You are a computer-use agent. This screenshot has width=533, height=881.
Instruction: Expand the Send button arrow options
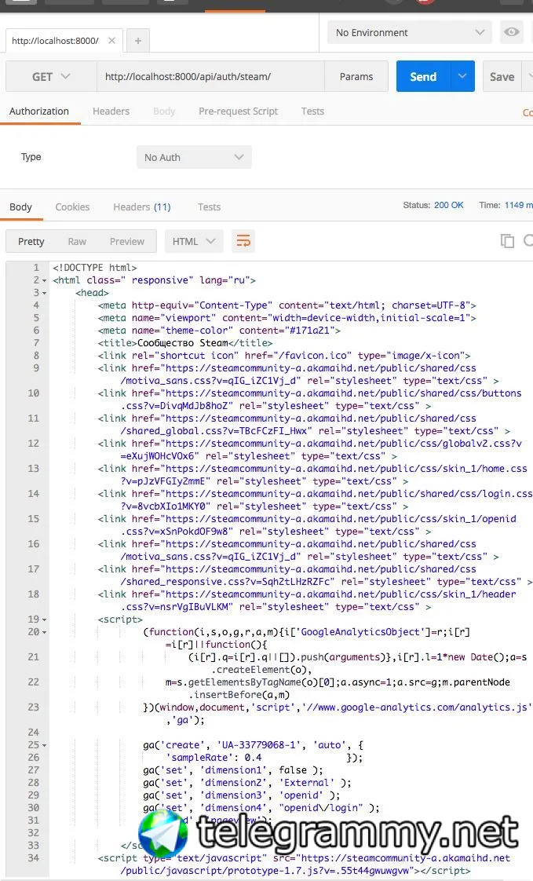click(x=462, y=76)
